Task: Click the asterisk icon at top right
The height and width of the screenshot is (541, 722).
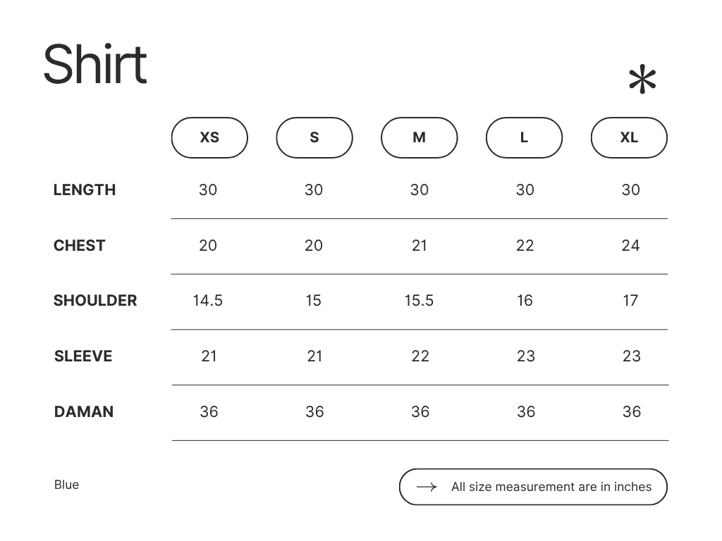Action: coord(642,80)
